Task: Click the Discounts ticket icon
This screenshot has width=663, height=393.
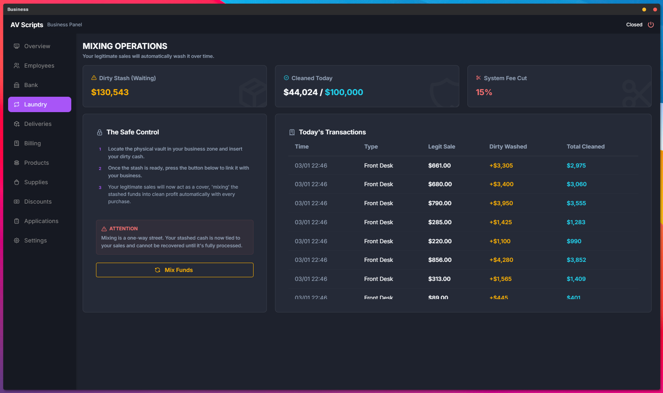Action: [17, 202]
